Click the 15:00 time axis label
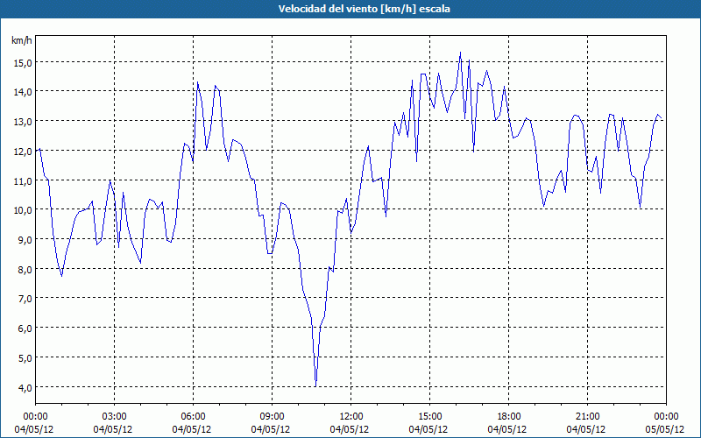 click(x=429, y=417)
